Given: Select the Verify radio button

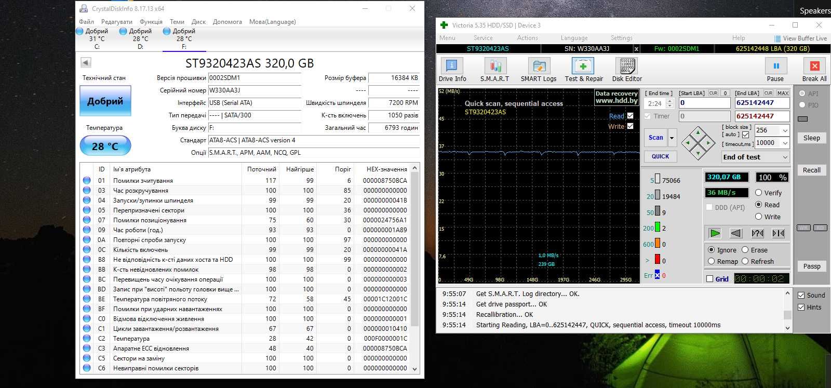Looking at the screenshot, I should 759,193.
